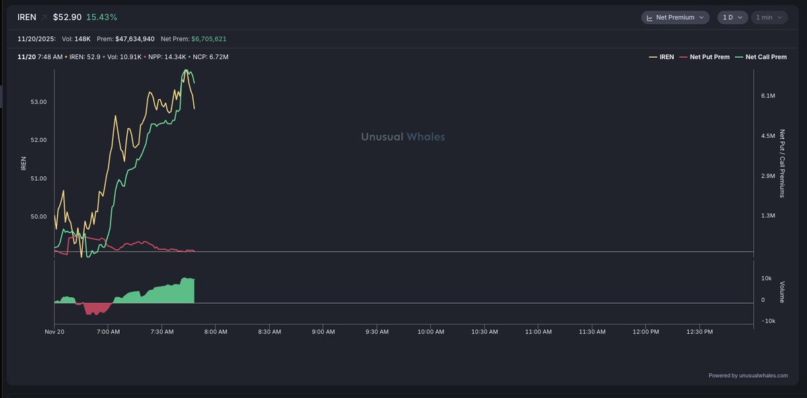Click the 12:30 PM time axis label

[x=699, y=331]
